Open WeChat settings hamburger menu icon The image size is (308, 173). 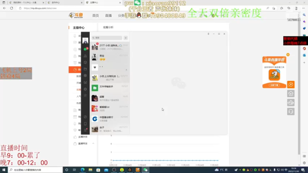[85, 130]
